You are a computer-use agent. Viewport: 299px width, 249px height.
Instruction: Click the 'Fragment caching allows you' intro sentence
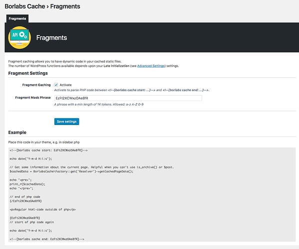pyautogui.click(x=65, y=61)
